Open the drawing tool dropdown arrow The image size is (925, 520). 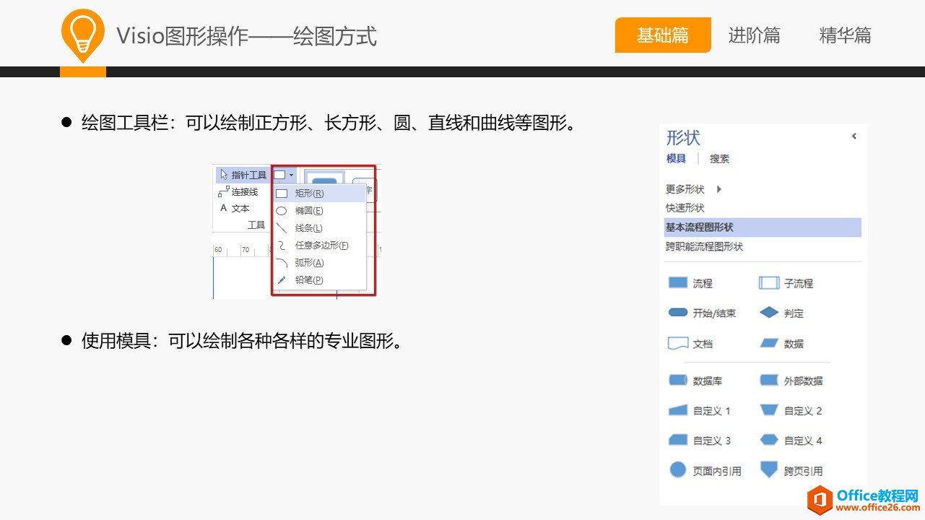point(291,175)
